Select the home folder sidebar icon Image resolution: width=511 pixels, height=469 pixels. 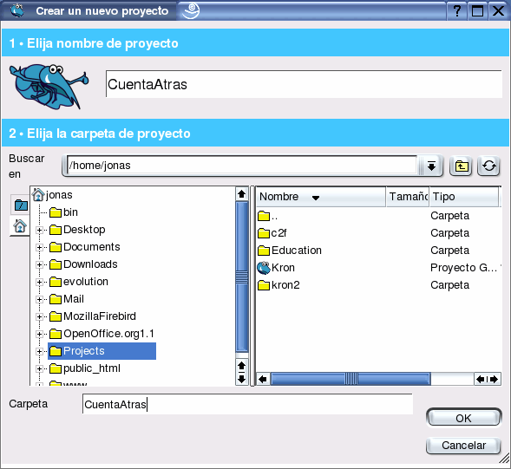pyautogui.click(x=20, y=225)
